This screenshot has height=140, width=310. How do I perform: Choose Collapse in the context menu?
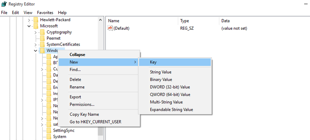pyautogui.click(x=99, y=54)
